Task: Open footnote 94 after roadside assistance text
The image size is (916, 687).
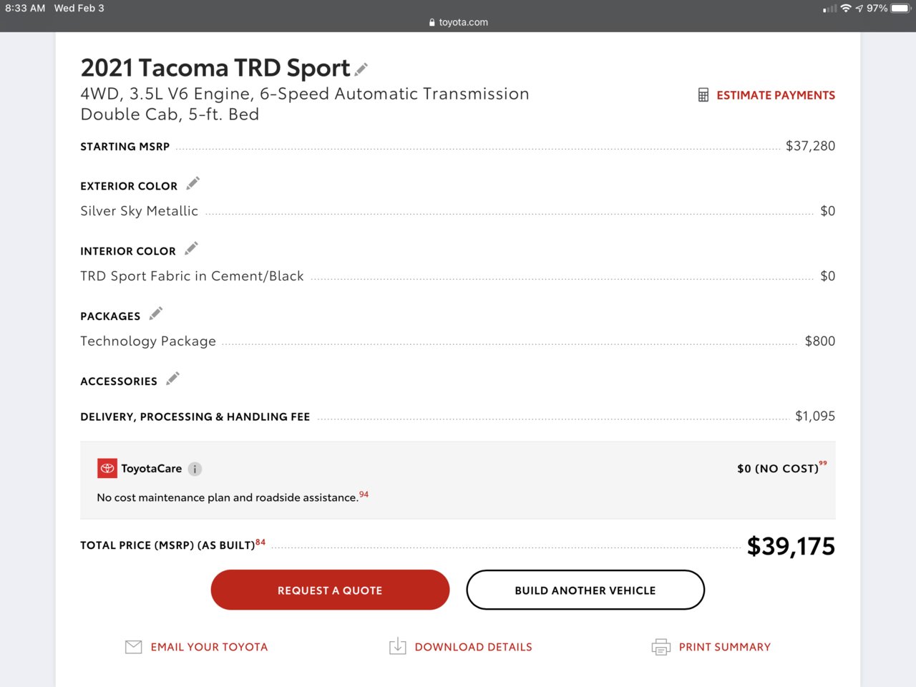Action: coord(364,494)
